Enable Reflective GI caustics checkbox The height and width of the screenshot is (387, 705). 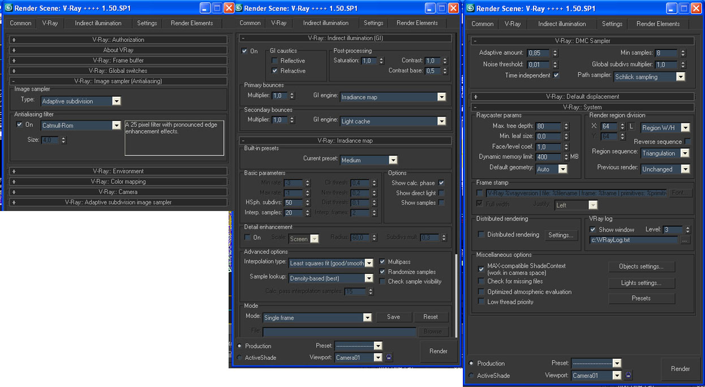[275, 61]
